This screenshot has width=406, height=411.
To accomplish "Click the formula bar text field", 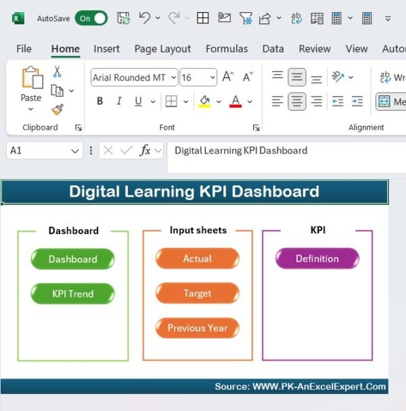I will [x=287, y=158].
